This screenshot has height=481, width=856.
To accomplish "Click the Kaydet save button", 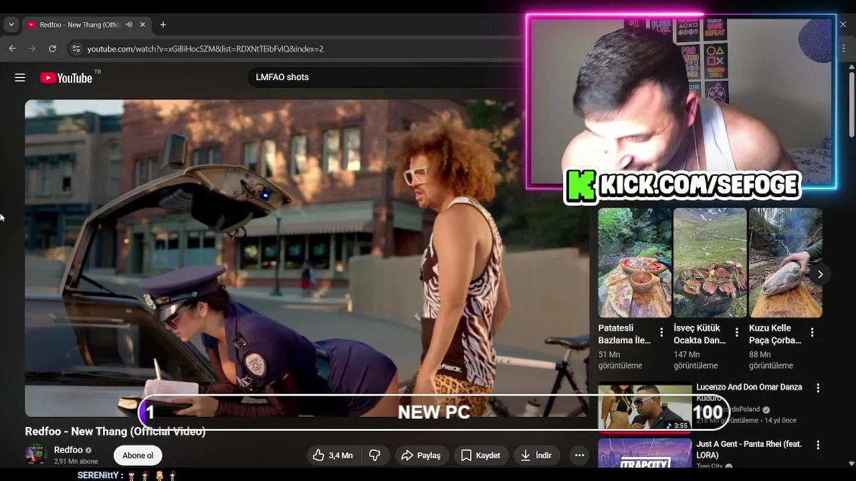I will click(x=481, y=456).
